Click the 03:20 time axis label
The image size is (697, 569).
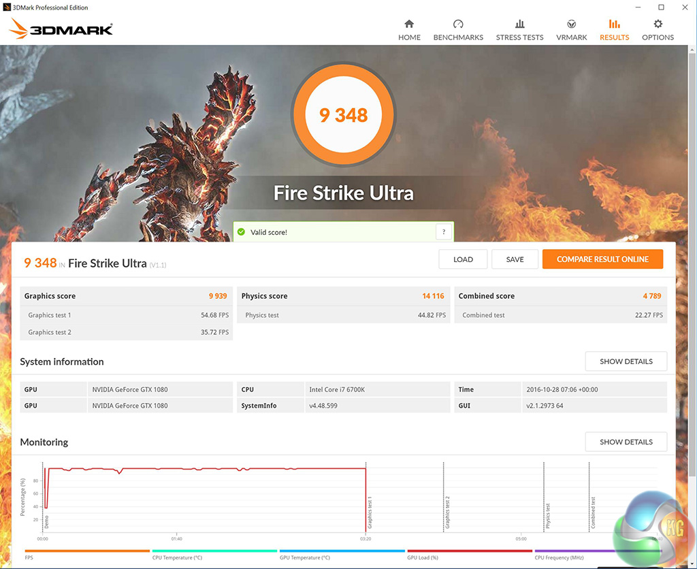click(366, 539)
